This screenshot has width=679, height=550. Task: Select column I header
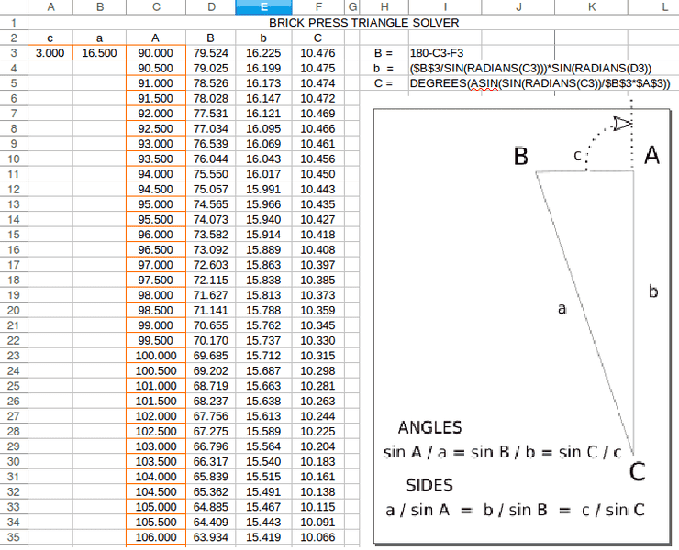pos(445,7)
